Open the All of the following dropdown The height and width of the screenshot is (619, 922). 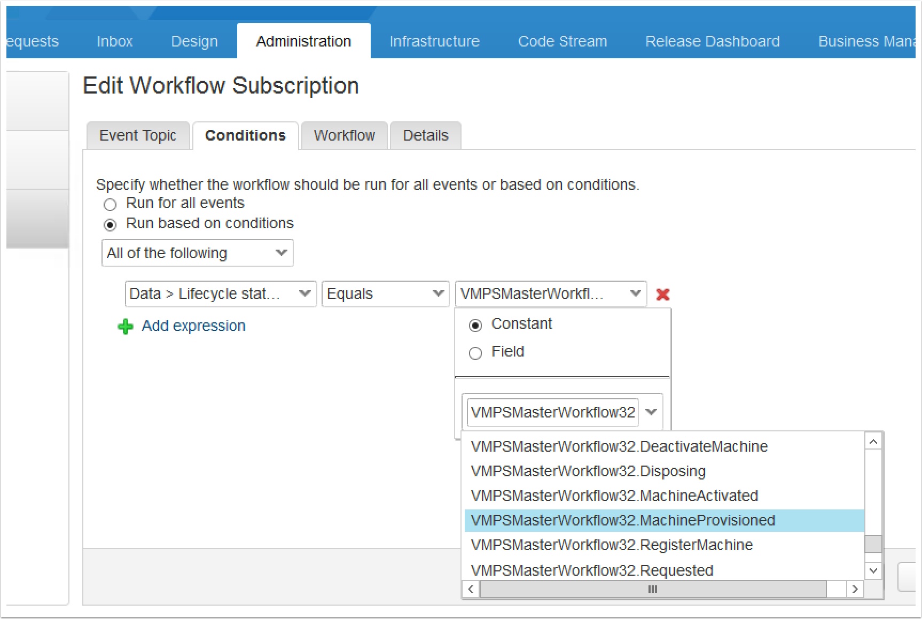[x=197, y=253]
